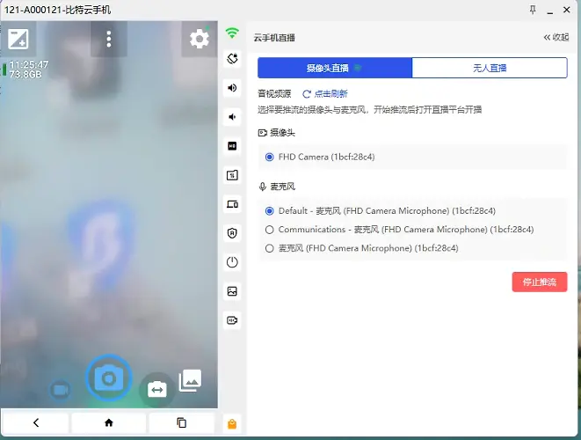Select FHD Camera (1bcf:28c4) radio
The height and width of the screenshot is (440, 581).
[x=269, y=157]
